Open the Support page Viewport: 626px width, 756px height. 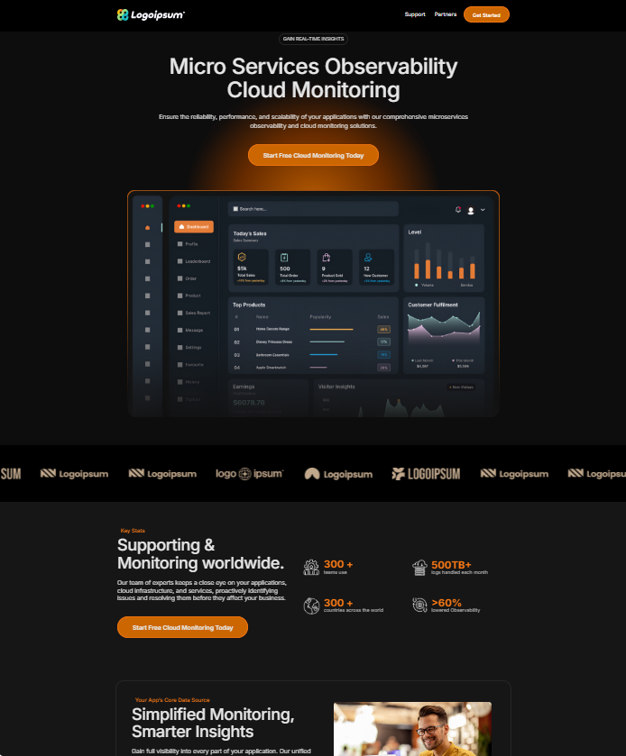click(415, 14)
